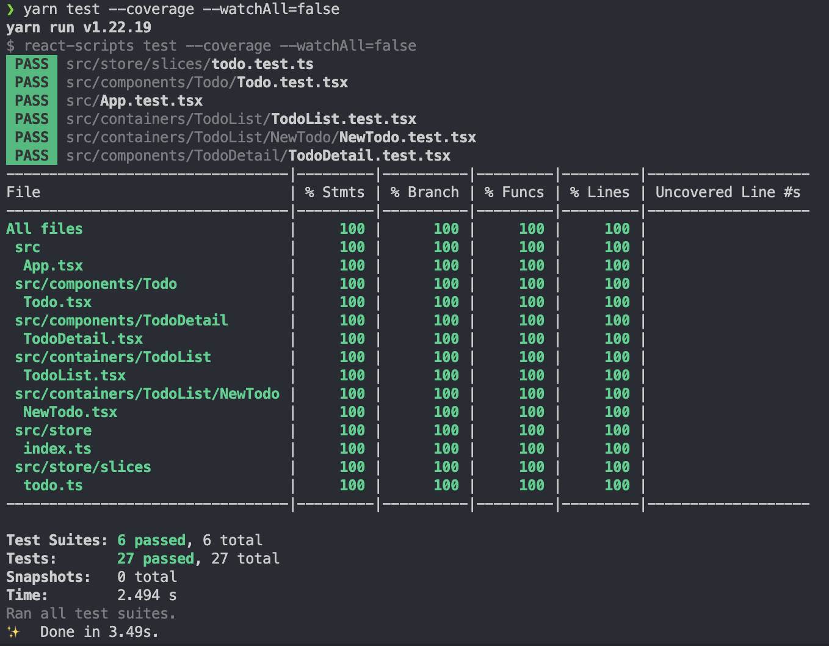Click the '% Branch' column header
Image resolution: width=829 pixels, height=646 pixels.
click(424, 192)
